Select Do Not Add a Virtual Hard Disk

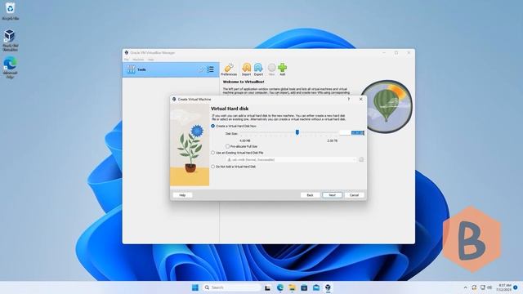pos(234,167)
